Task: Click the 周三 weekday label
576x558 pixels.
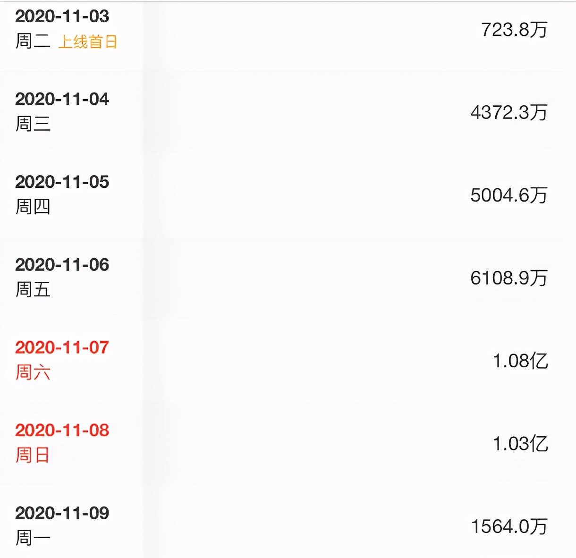Action: 33,124
